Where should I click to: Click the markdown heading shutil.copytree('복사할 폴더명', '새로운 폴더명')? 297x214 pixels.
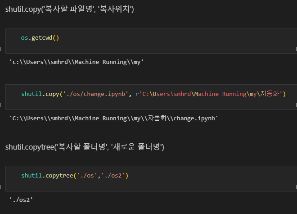[85, 147]
